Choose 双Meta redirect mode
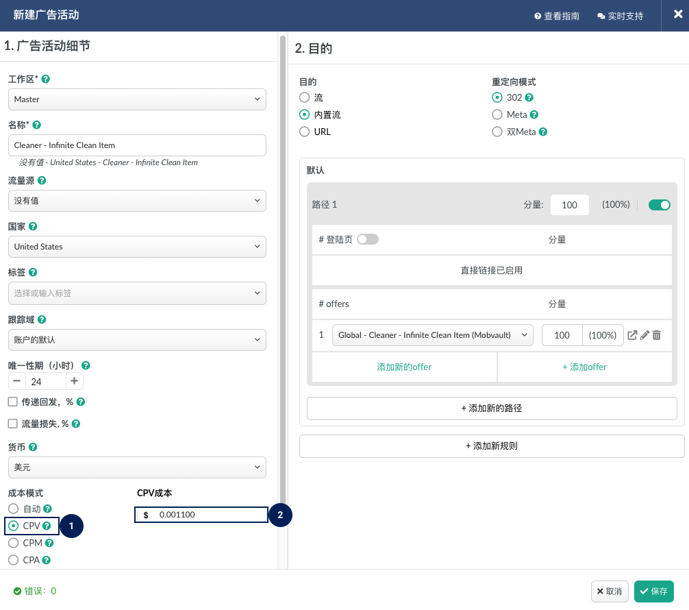 tap(497, 132)
